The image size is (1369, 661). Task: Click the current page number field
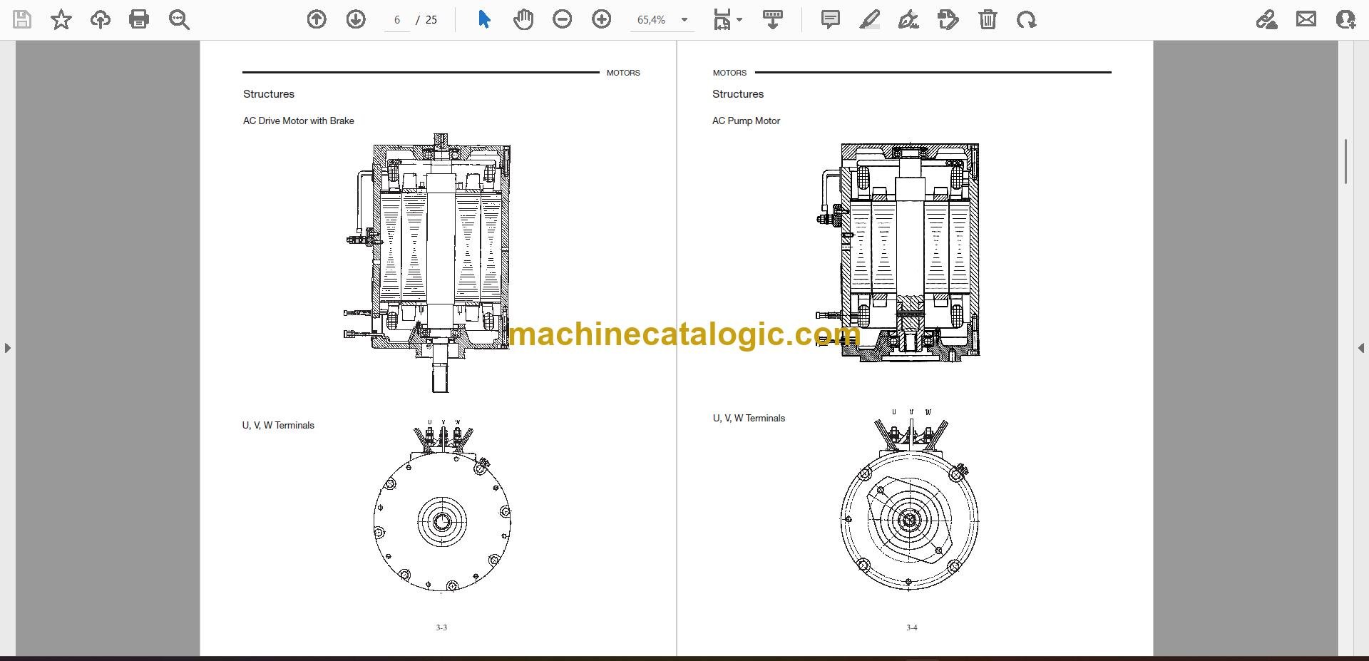coord(397,20)
